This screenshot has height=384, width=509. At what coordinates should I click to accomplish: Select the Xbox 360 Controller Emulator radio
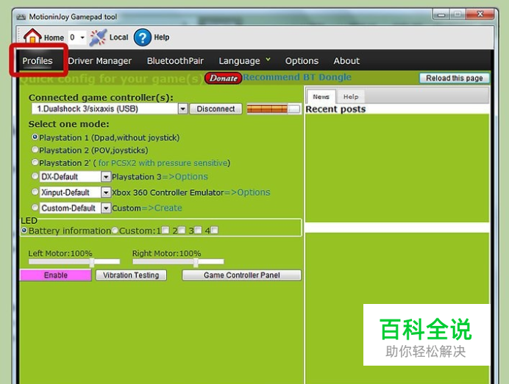[x=35, y=192]
